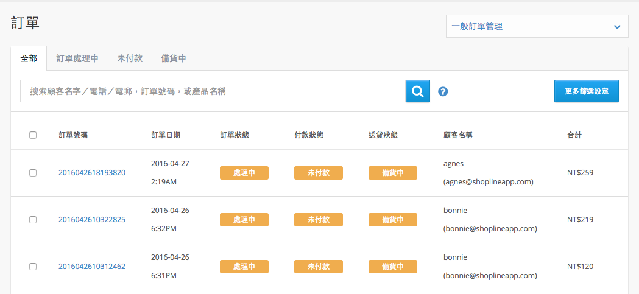This screenshot has height=294, width=639.
Task: Open order link 2016042610312462
Action: tap(92, 267)
